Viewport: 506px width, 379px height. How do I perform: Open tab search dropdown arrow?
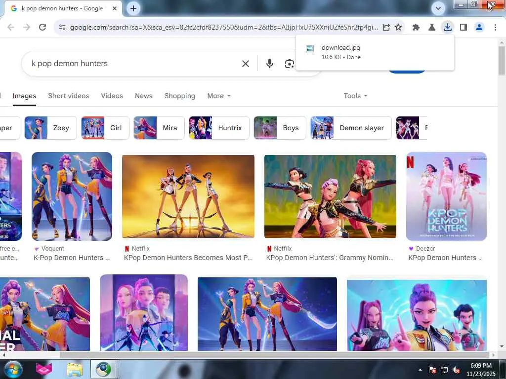pos(438,8)
